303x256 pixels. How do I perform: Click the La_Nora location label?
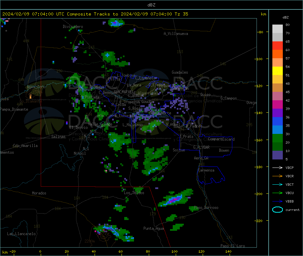coord(134,85)
